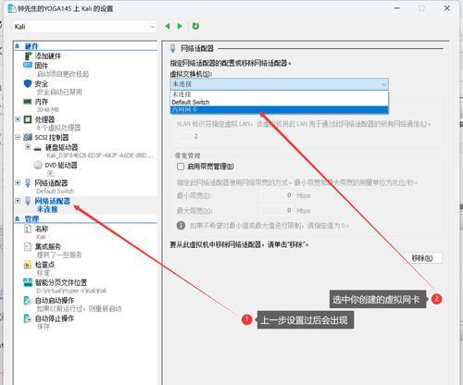
Task: Select the 自动启动操作 item
Action: (x=55, y=300)
